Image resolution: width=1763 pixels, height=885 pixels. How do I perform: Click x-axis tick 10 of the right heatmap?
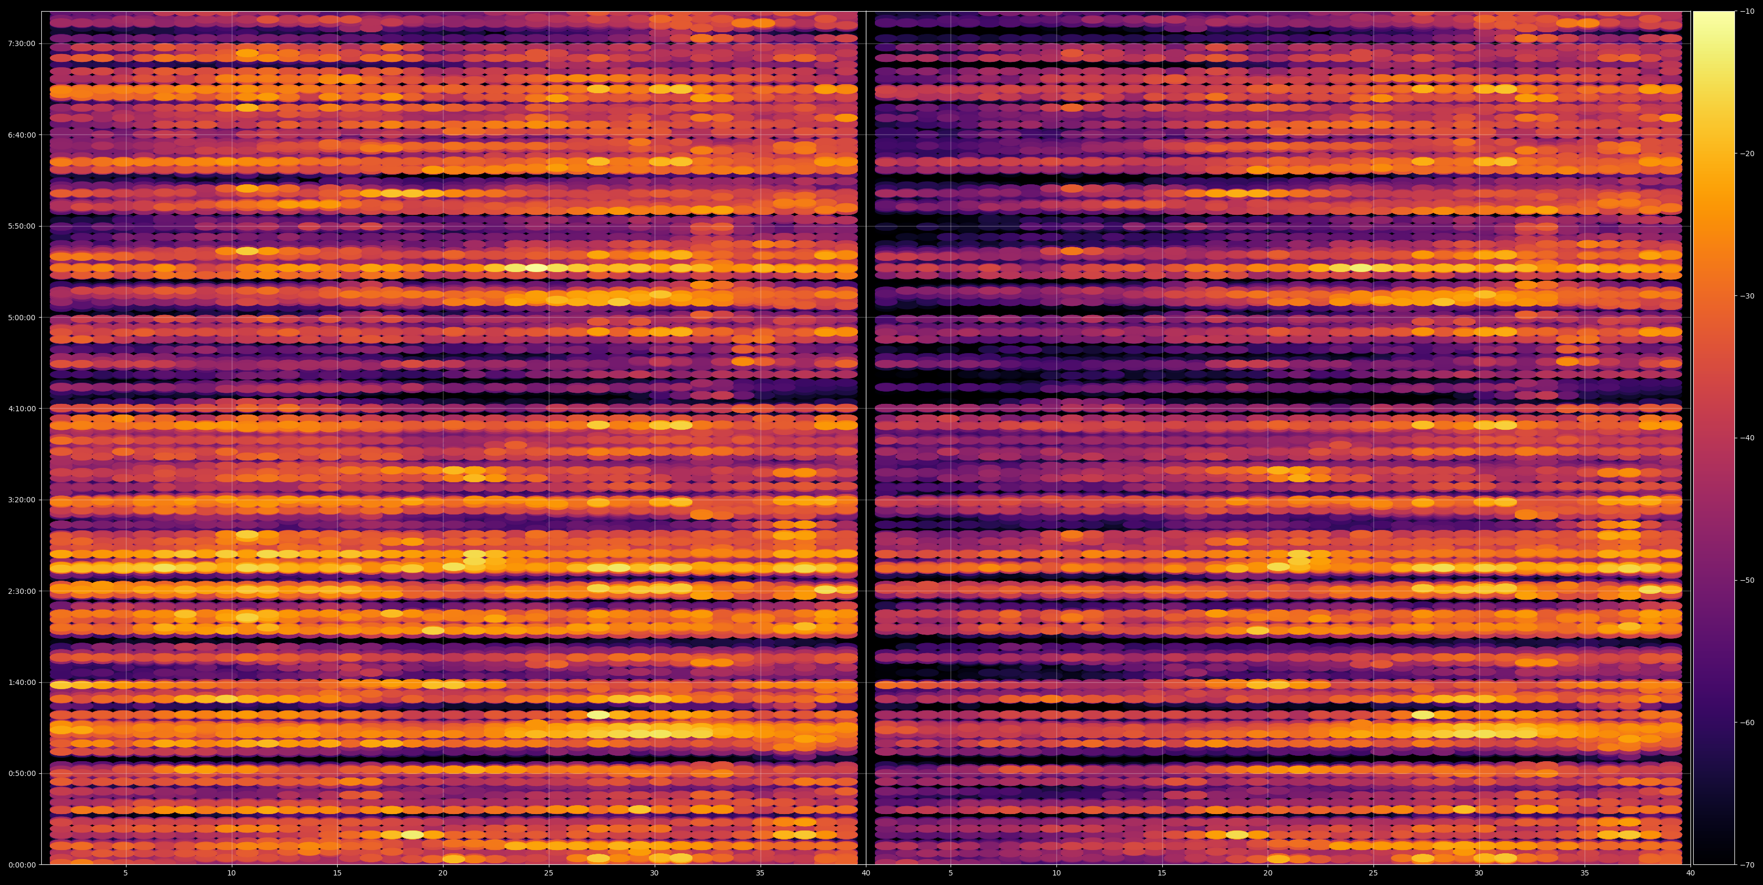[x=1056, y=873]
